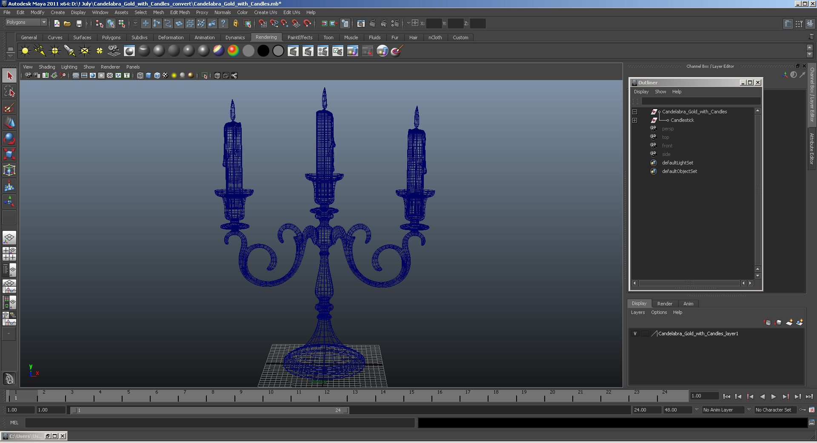Assign ramp shader rainbow sphere

tap(233, 51)
